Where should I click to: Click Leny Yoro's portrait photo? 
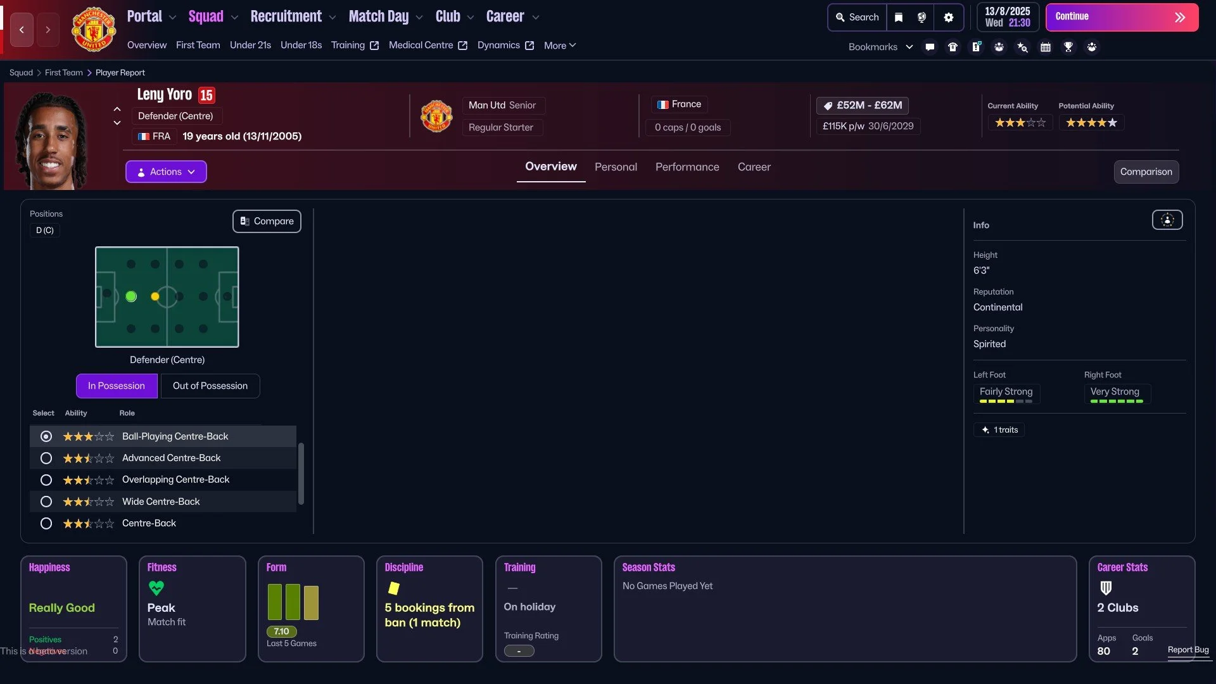(x=51, y=139)
